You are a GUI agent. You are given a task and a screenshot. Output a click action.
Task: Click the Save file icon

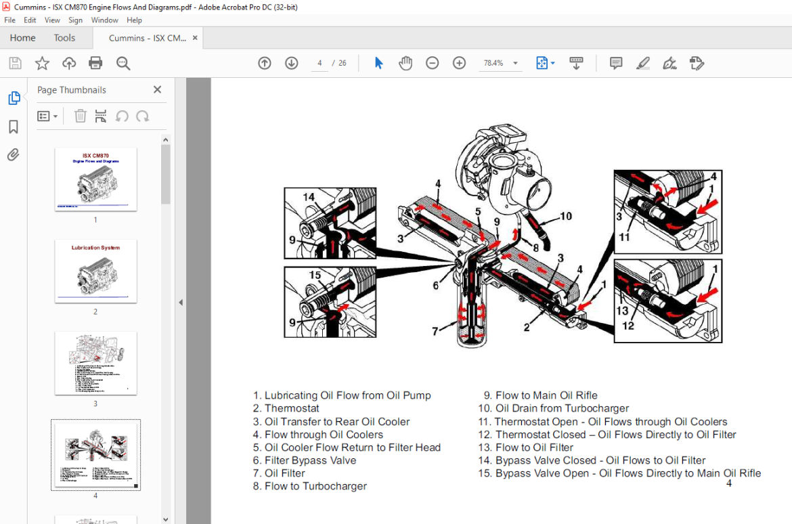click(15, 63)
